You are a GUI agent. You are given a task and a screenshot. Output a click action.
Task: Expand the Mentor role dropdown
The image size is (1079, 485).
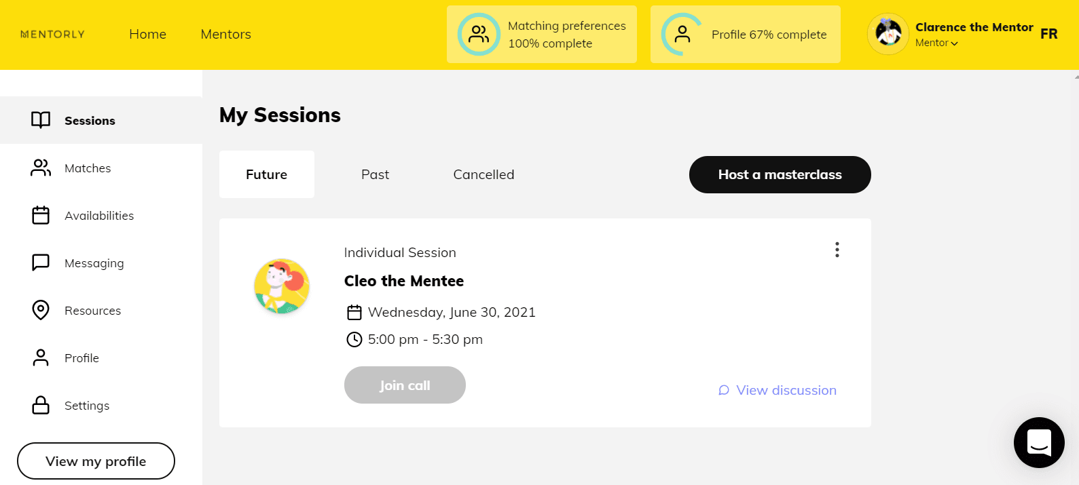[937, 43]
